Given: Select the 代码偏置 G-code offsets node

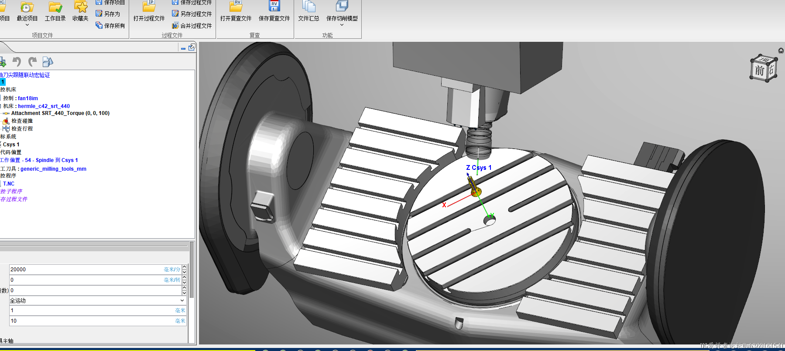Looking at the screenshot, I should point(11,152).
